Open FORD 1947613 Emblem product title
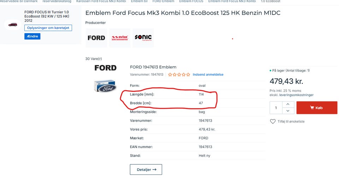339x178 pixels. point(153,67)
